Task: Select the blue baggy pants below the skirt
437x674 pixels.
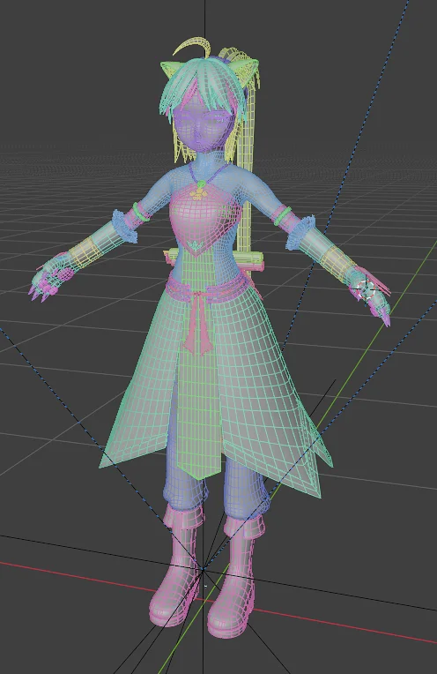Action: tap(217, 482)
